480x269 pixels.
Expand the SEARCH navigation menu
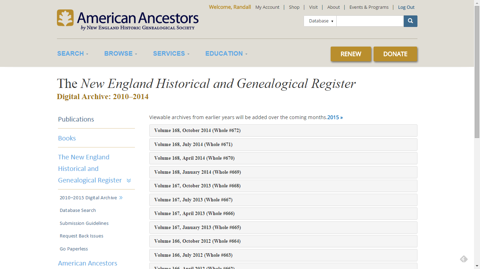click(x=73, y=54)
